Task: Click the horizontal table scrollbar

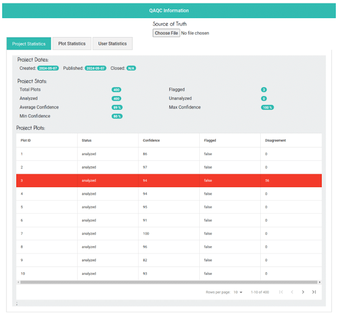Action: (169, 282)
